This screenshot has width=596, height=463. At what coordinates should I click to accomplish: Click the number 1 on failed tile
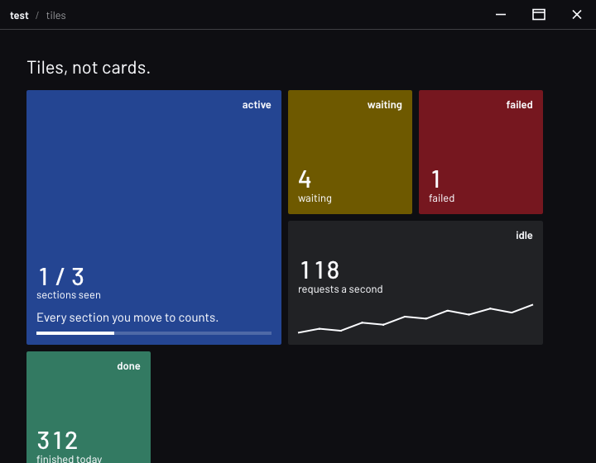[x=435, y=179]
